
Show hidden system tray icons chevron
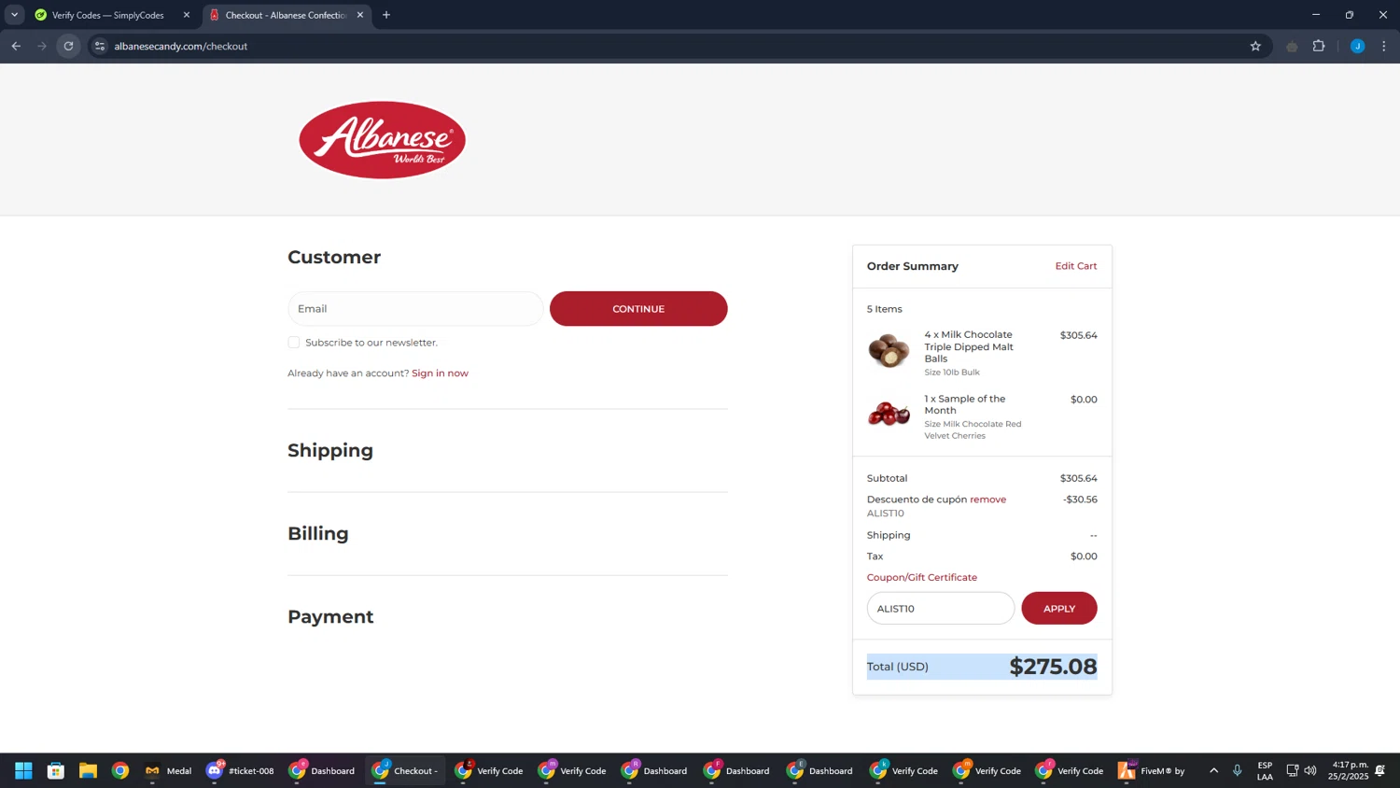[x=1213, y=770]
